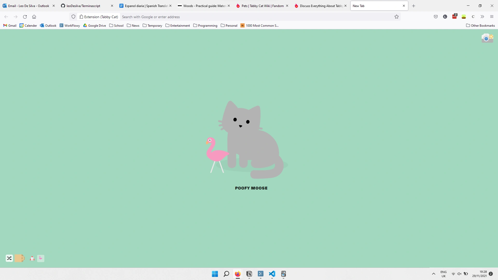This screenshot has width=498, height=280.
Task: Click the Extension (Tabby Cat) permissions chip
Action: (99, 17)
